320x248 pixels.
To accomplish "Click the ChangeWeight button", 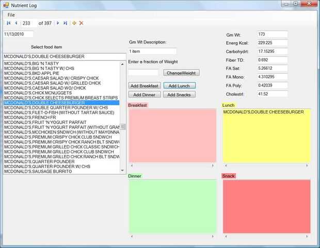I will (x=181, y=73).
